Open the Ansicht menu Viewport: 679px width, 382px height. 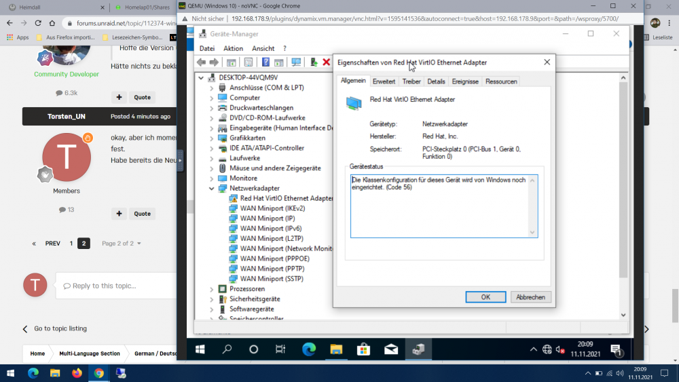coord(263,48)
